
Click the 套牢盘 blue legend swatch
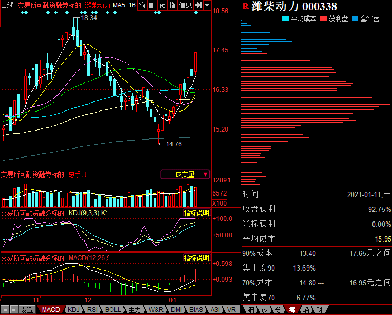click(x=355, y=18)
